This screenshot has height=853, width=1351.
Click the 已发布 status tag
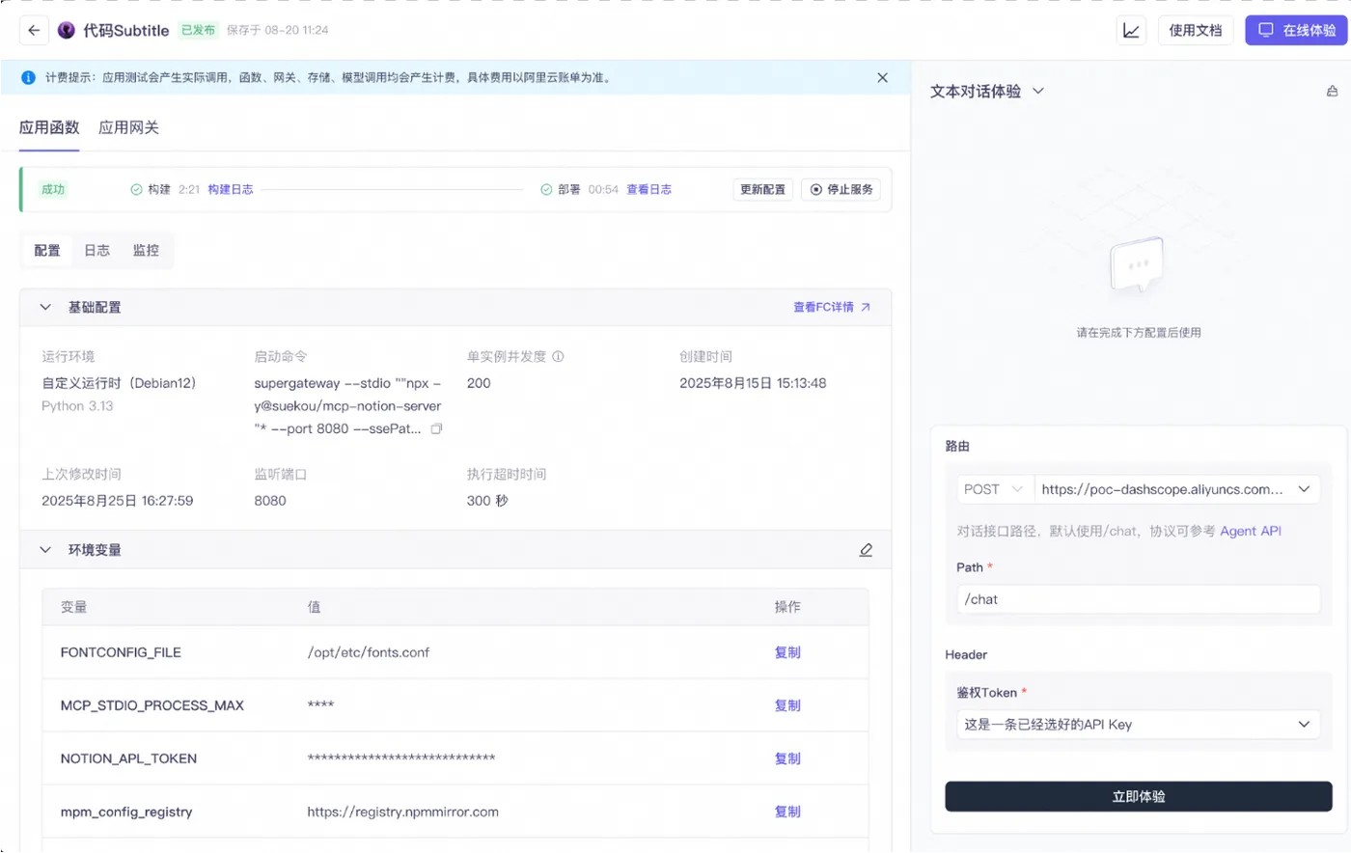point(199,30)
